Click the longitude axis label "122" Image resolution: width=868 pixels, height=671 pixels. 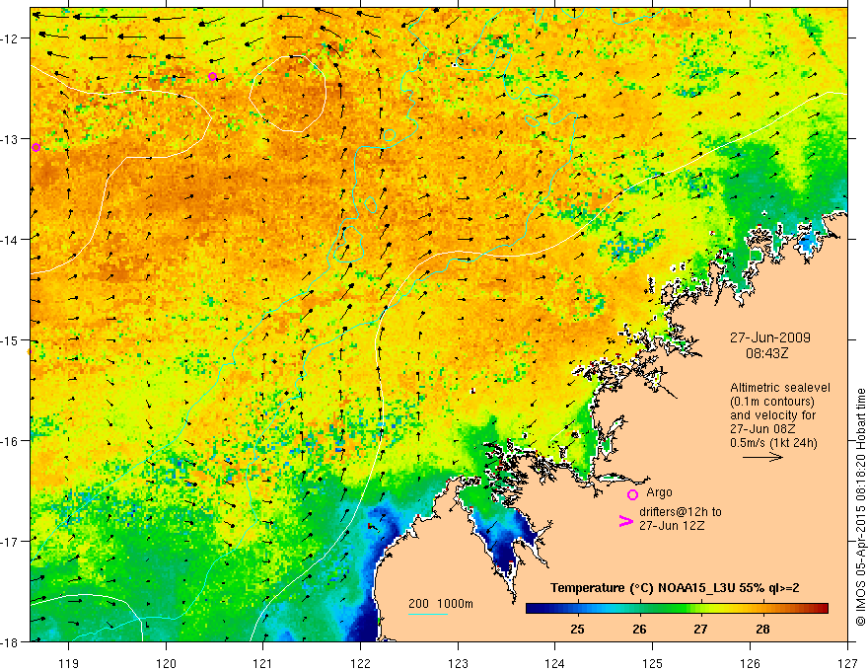(x=360, y=663)
